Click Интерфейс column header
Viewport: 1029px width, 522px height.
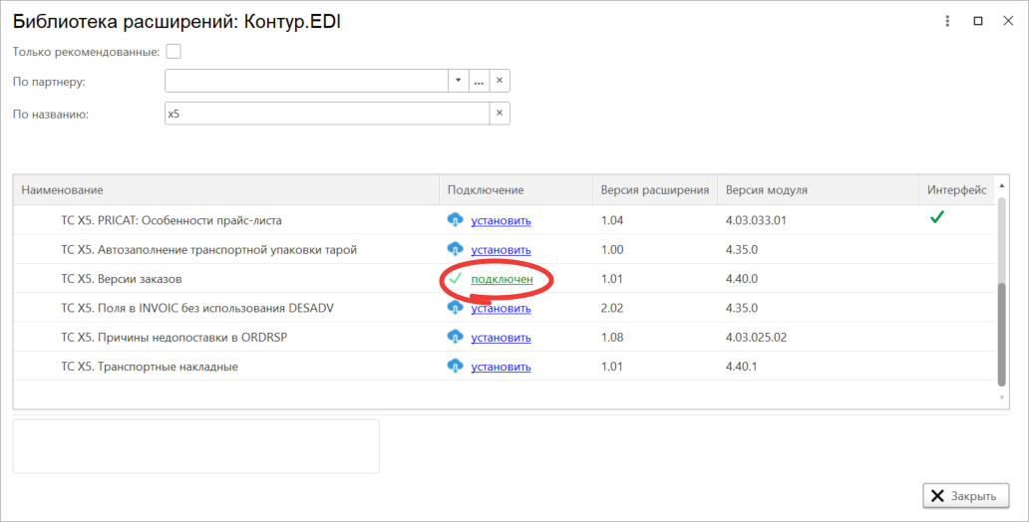tap(957, 189)
